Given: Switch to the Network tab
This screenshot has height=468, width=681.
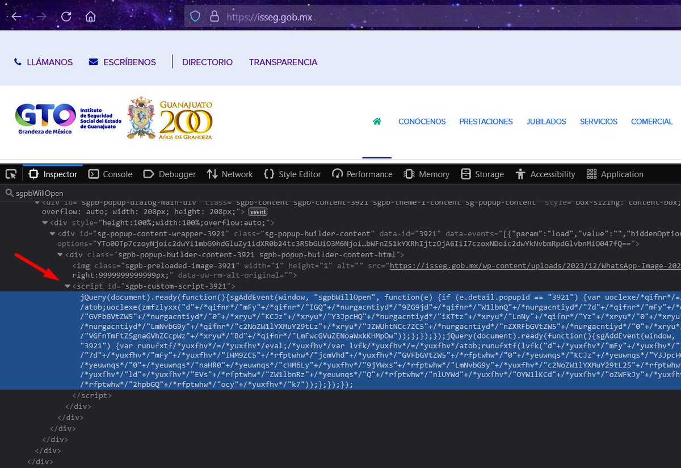Looking at the screenshot, I should [x=230, y=174].
